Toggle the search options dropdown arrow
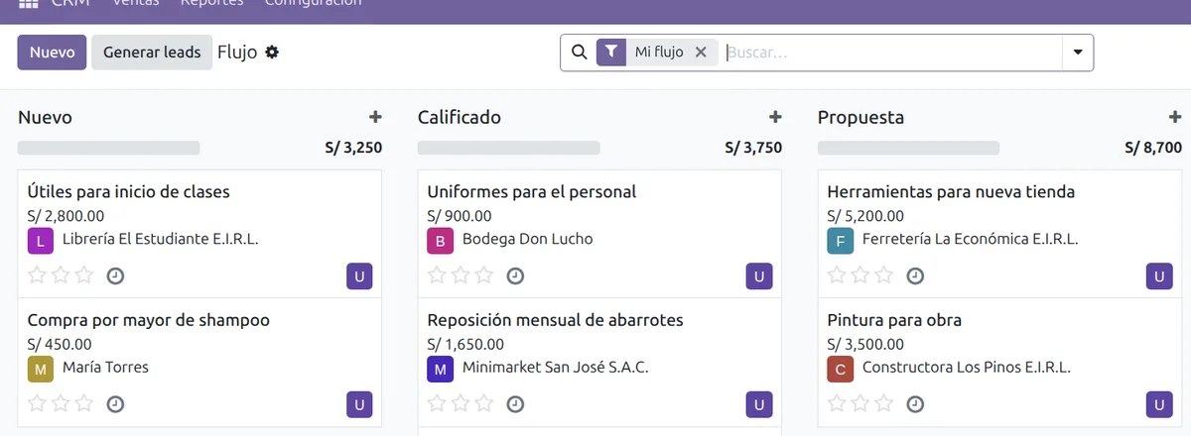This screenshot has height=436, width=1191. pos(1078,53)
